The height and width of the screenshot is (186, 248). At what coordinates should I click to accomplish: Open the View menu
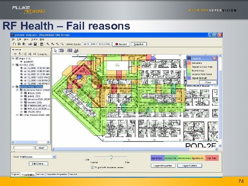click(26, 39)
